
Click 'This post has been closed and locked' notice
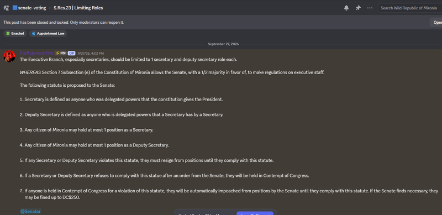click(64, 22)
